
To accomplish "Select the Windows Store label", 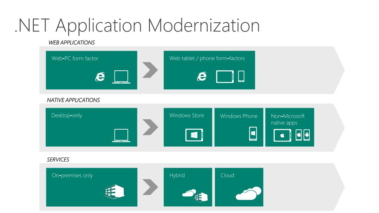I will 187,115.
